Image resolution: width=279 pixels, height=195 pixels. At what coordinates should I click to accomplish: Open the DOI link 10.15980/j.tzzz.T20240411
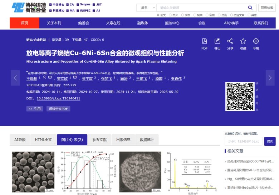coord(58,98)
